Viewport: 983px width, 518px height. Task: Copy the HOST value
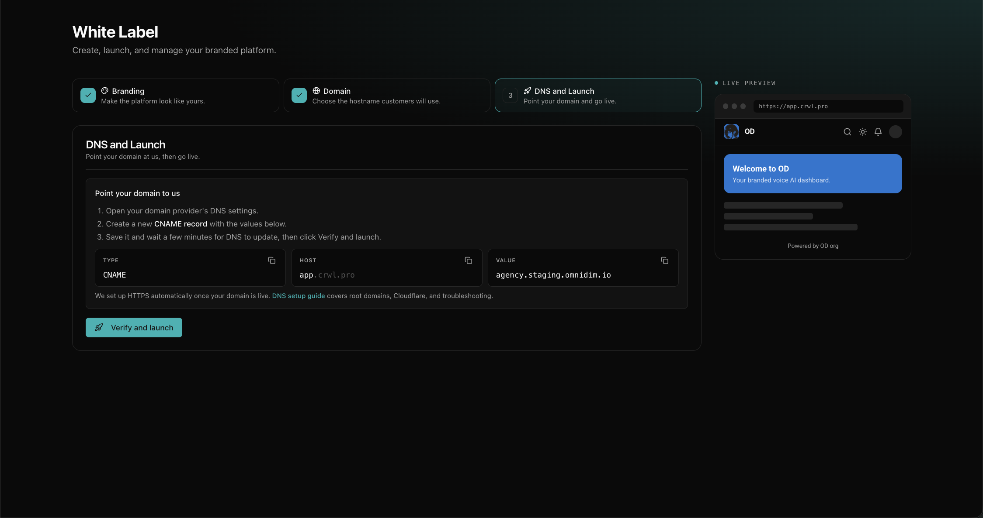pos(468,261)
